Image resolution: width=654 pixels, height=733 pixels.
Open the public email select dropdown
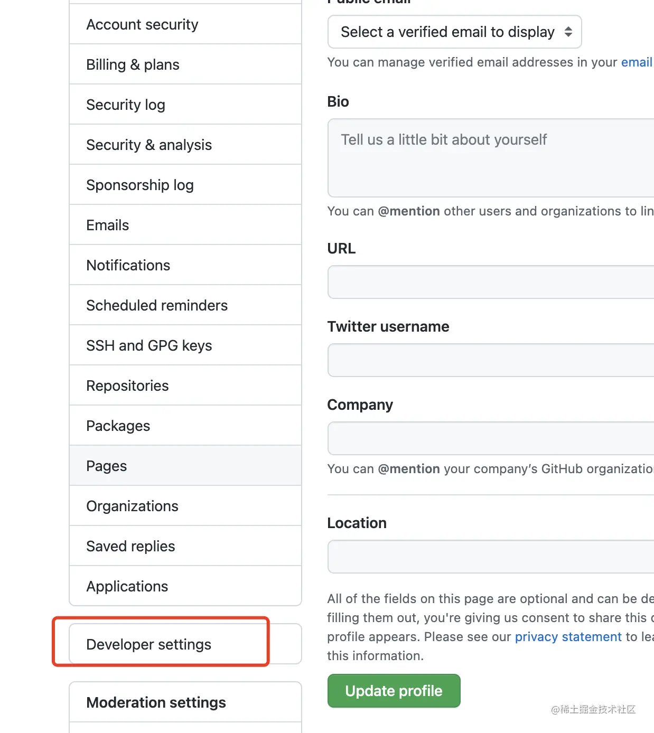[454, 32]
